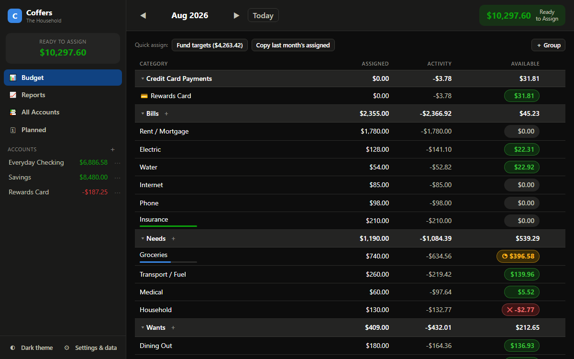Screen dimensions: 574x359
Task: Collapse the Wants group
Action: (143, 327)
